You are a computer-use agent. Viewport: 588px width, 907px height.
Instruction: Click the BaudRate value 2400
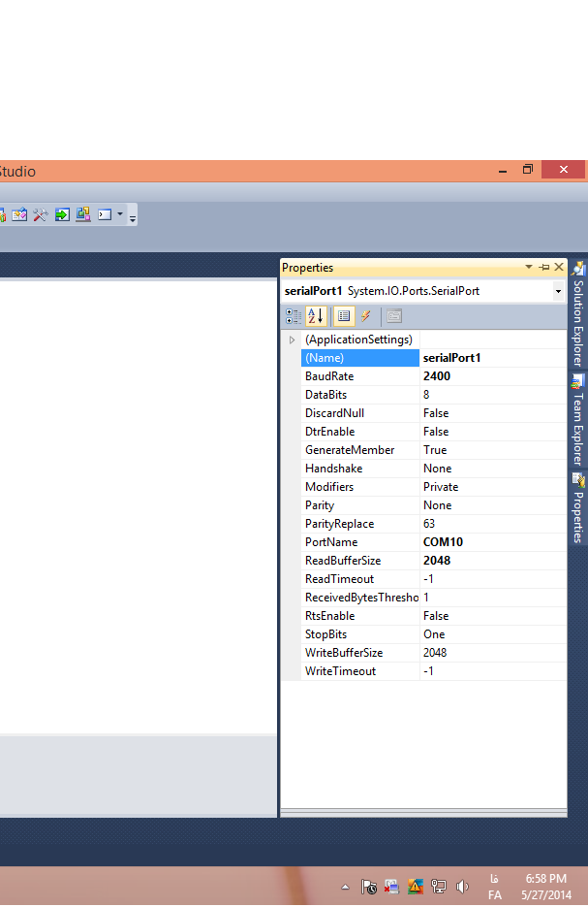[x=437, y=376]
